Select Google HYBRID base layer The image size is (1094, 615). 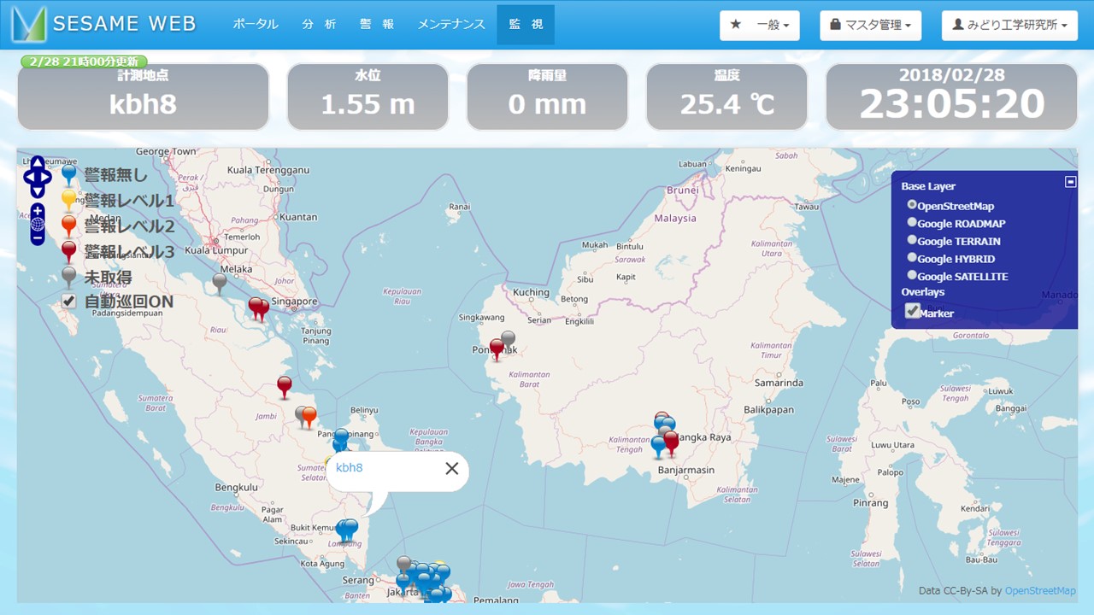click(x=912, y=258)
